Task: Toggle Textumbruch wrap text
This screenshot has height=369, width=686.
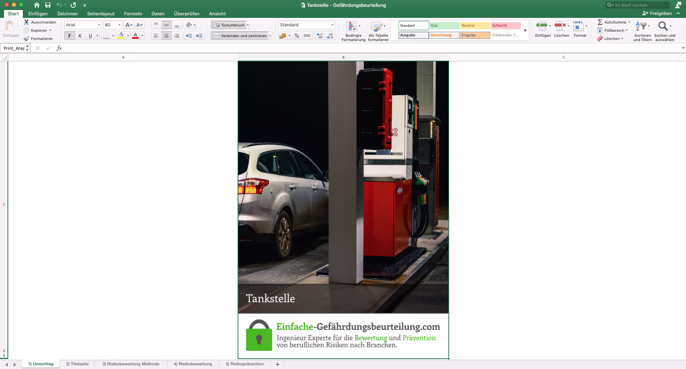Action: pyautogui.click(x=229, y=25)
